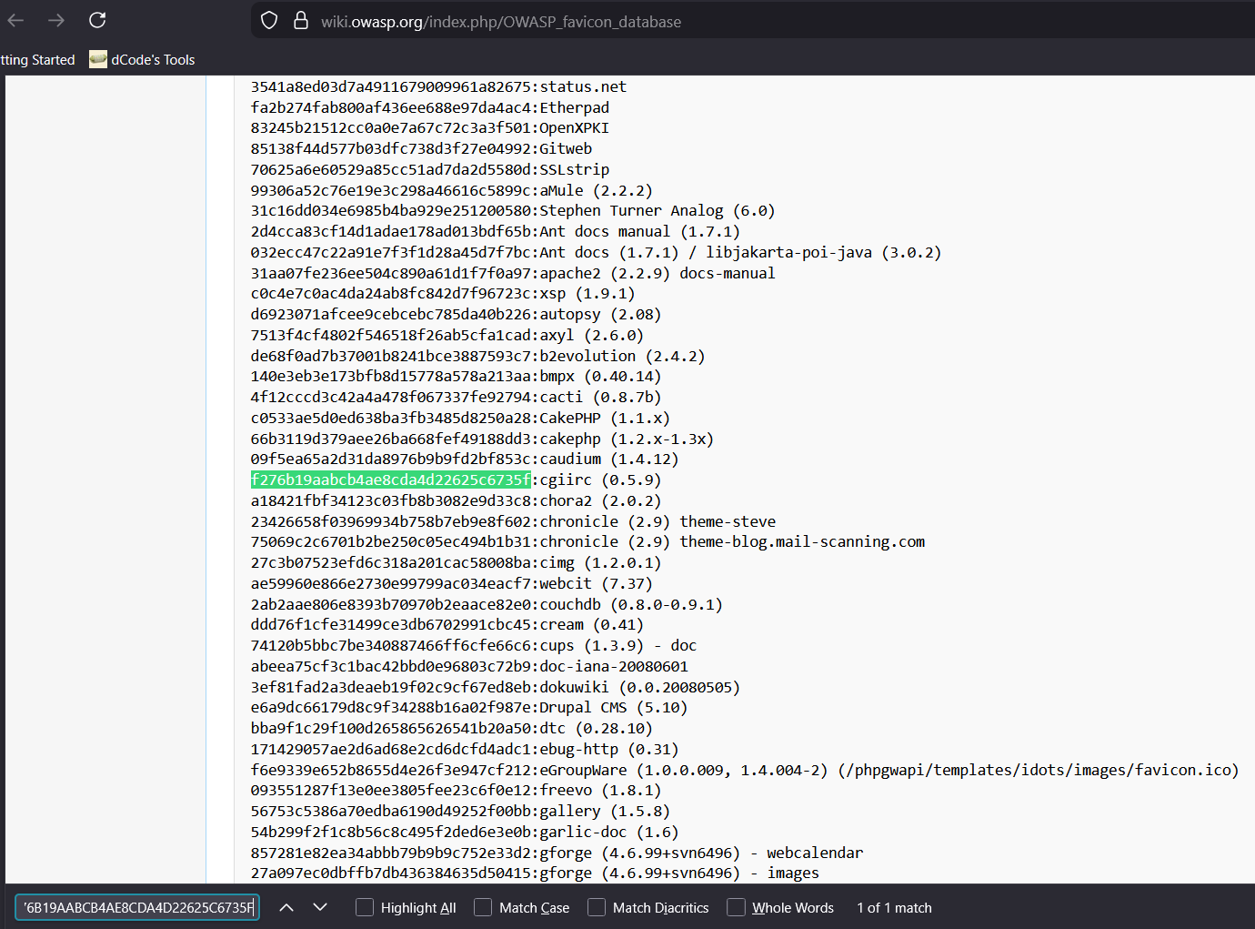Click the line ending with 'status.net'

click(x=438, y=87)
